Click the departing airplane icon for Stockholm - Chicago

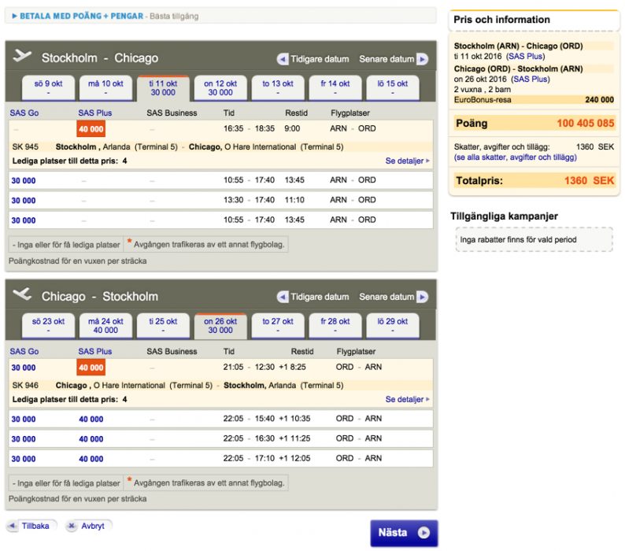pos(23,57)
